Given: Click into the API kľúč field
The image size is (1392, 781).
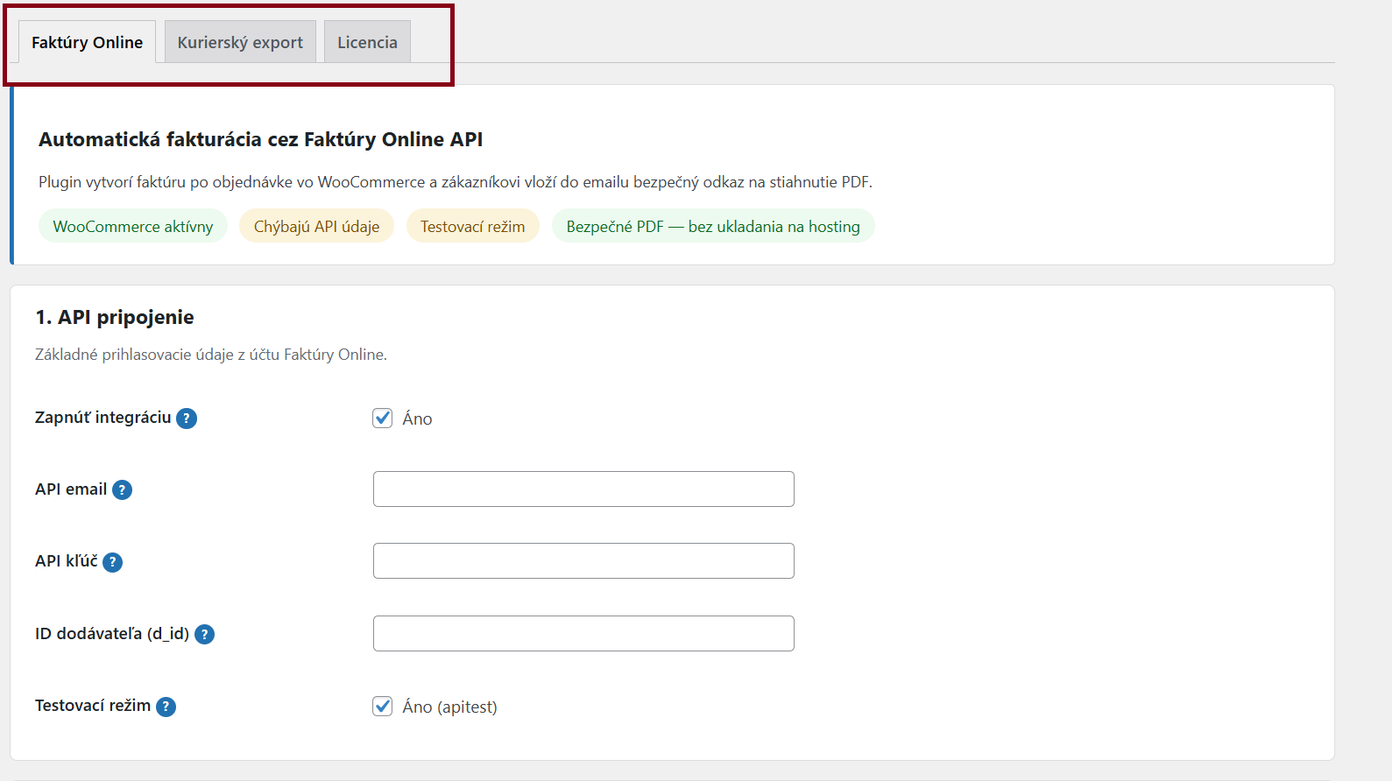Looking at the screenshot, I should pyautogui.click(x=583, y=560).
